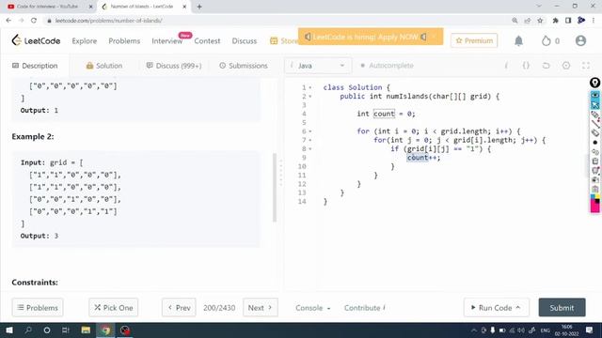Viewport: 602px width, 338px height.
Task: Select the cursor tool in annotation toolbar
Action: 595,104
